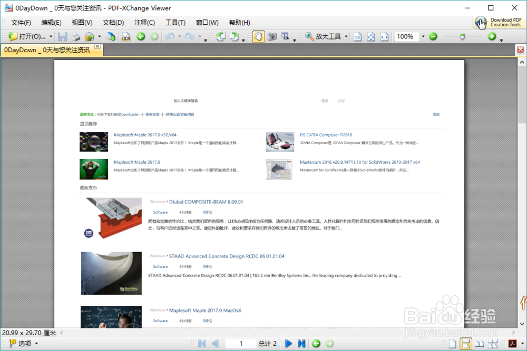Open the 选项 options menu
This screenshot has height=351, width=527.
[x=23, y=343]
